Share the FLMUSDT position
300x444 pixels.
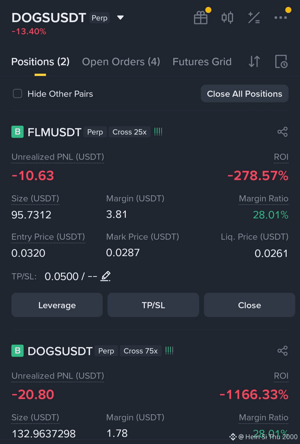[x=282, y=132]
